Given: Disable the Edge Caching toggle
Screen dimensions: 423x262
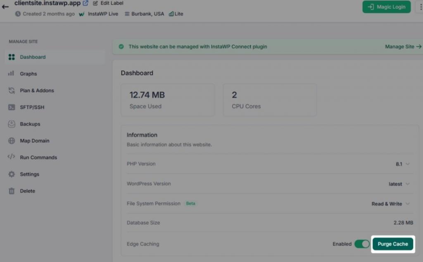Looking at the screenshot, I should click(x=362, y=244).
